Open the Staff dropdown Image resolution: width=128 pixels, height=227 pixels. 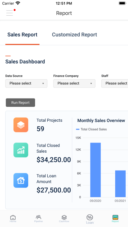115,83
